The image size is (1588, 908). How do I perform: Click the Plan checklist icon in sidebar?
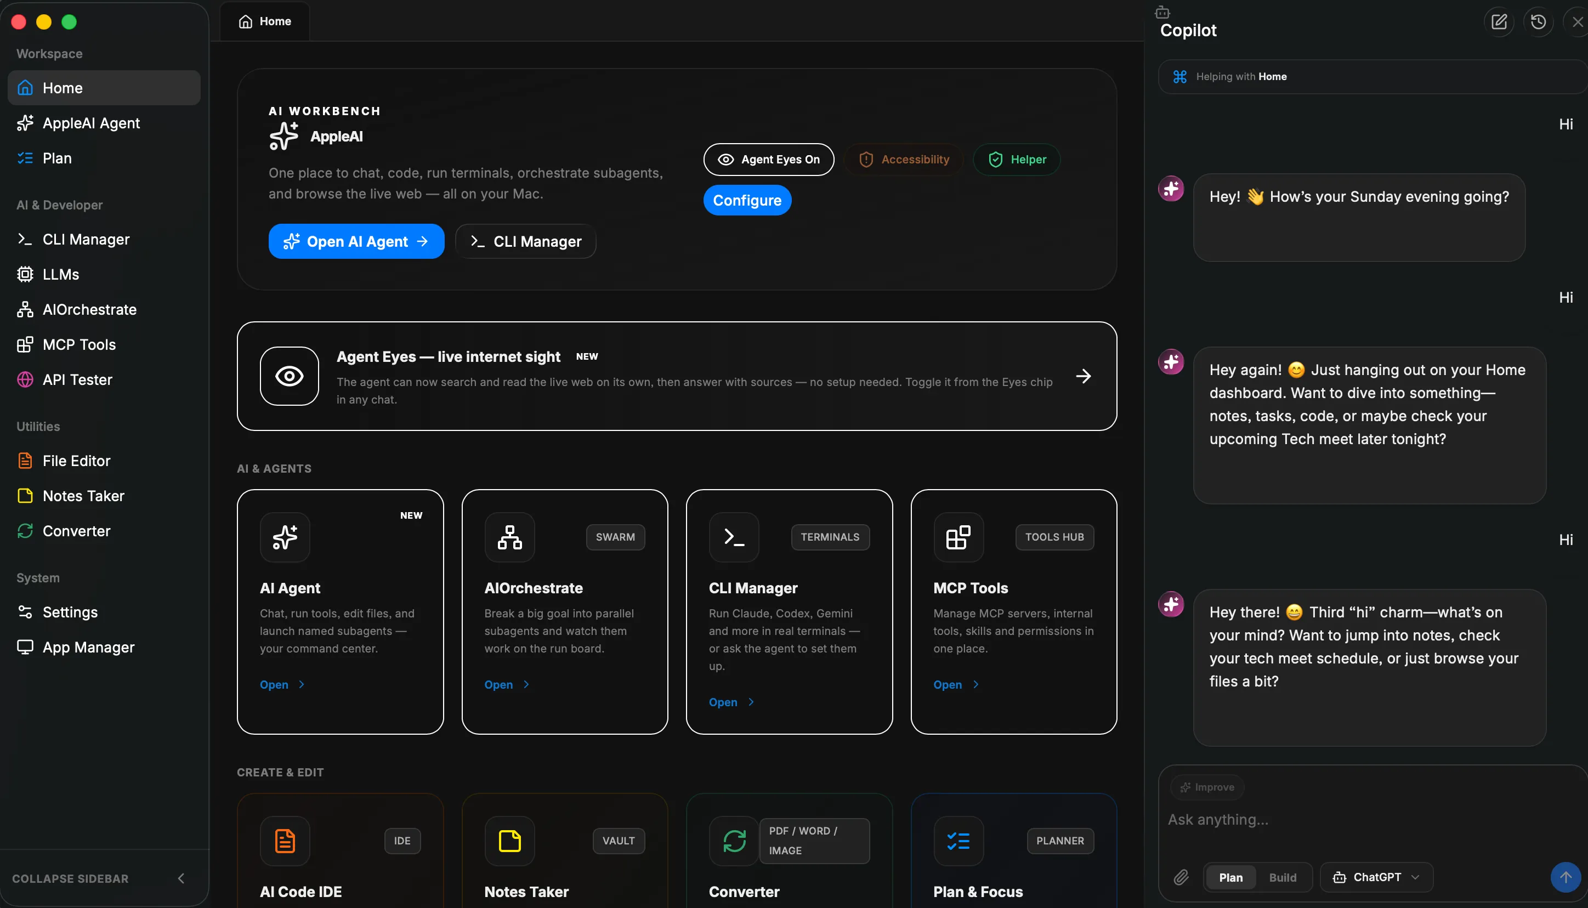click(x=25, y=158)
